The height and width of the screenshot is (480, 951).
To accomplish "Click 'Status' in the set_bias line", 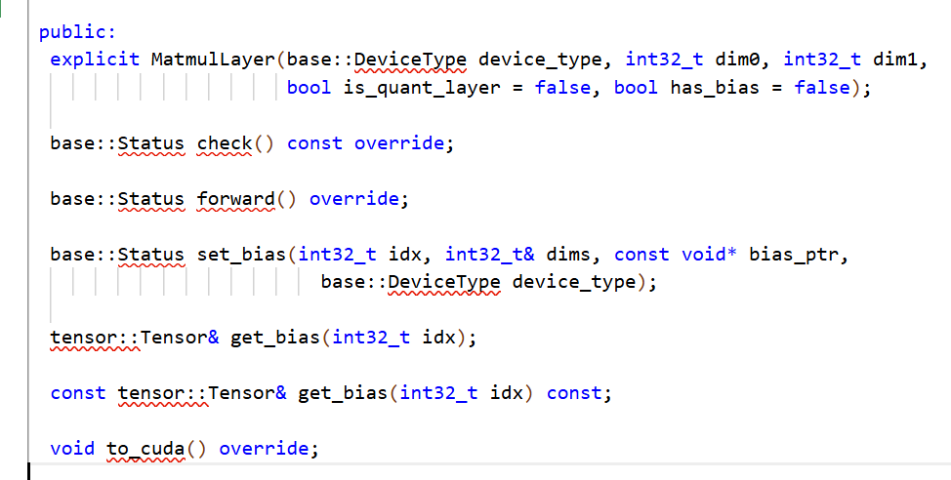I will coord(151,255).
